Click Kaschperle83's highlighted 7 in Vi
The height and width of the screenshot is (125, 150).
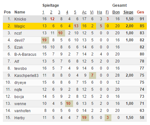pos(93,75)
